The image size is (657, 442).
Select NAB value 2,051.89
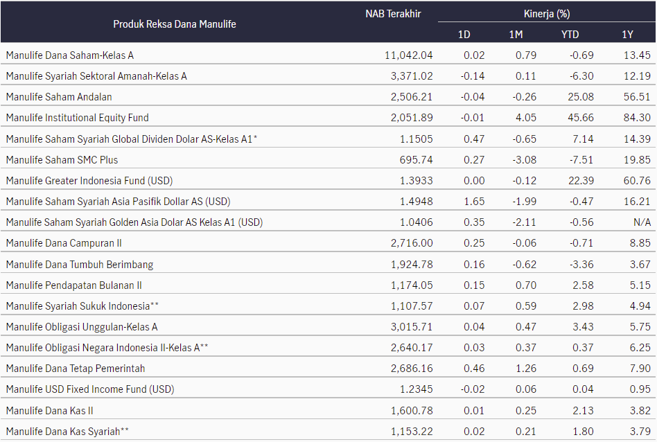412,118
